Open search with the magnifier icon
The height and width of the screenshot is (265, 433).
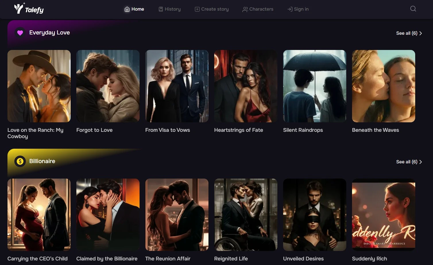coord(413,9)
